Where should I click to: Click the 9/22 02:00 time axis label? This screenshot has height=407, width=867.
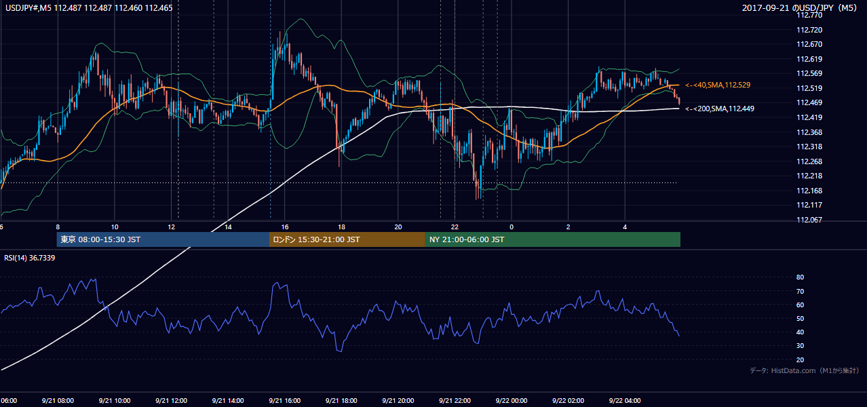(x=569, y=401)
